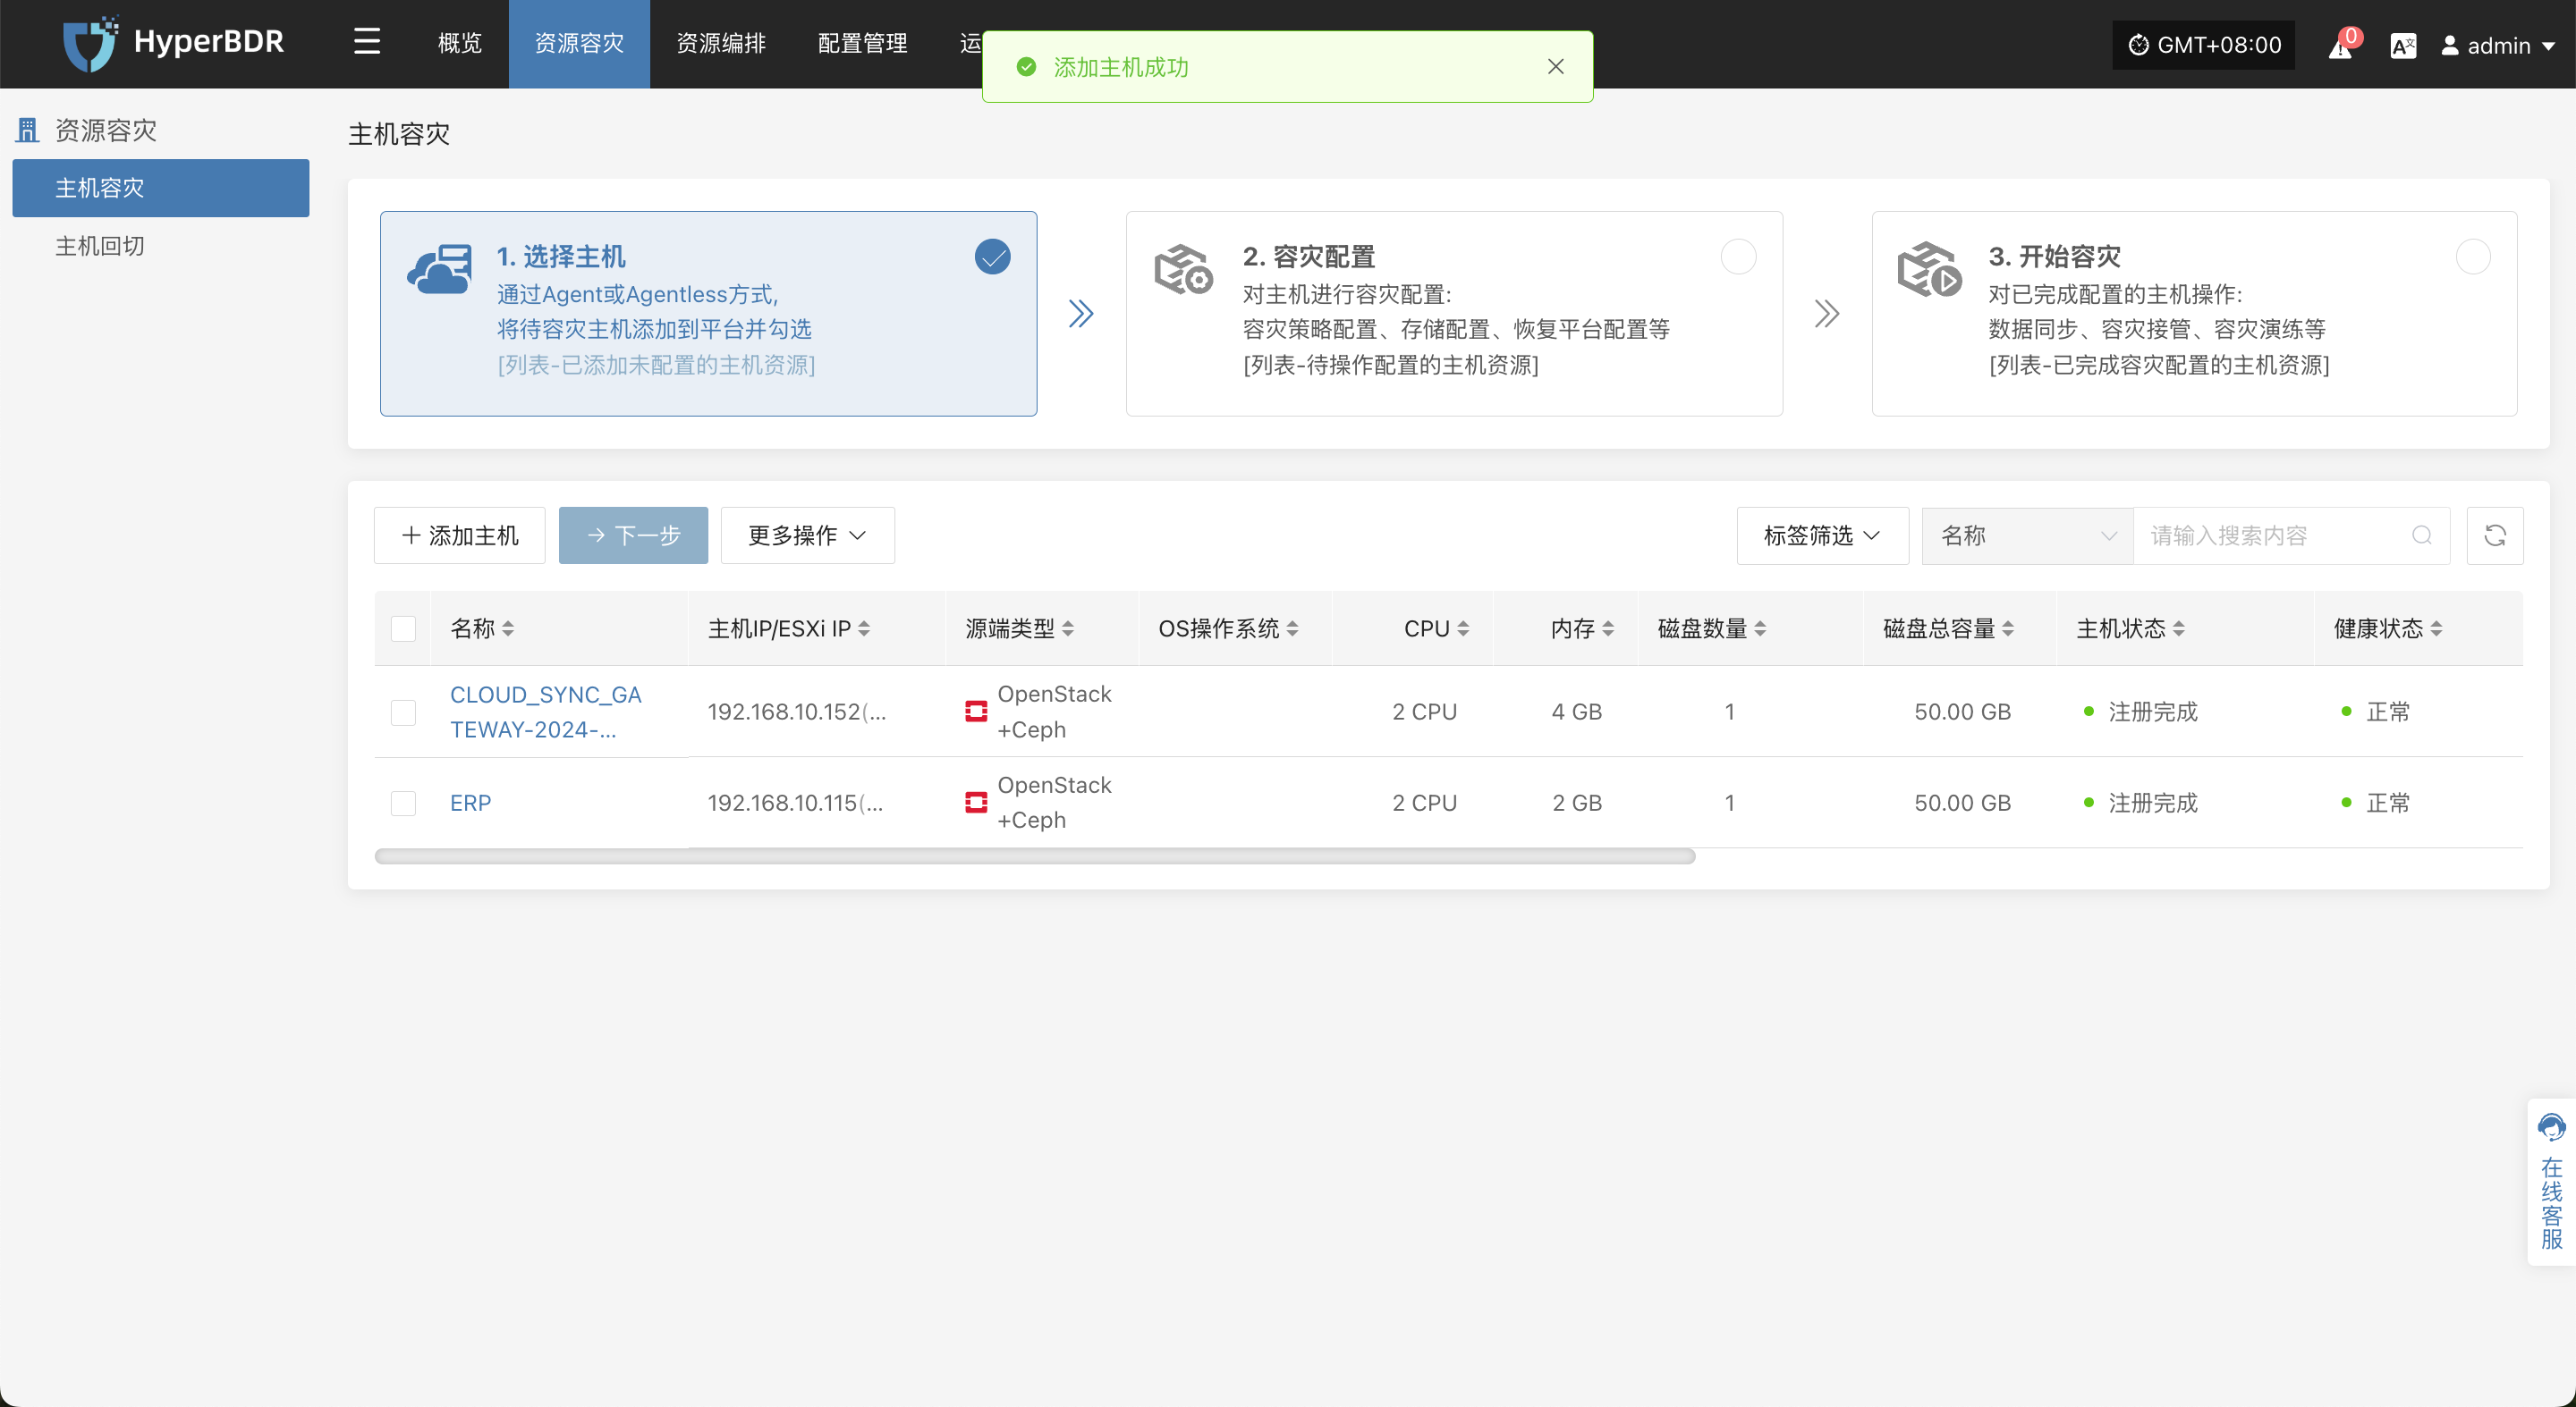Click the 3. 开始容灾 step card
The height and width of the screenshot is (1407, 2576).
[2195, 314]
